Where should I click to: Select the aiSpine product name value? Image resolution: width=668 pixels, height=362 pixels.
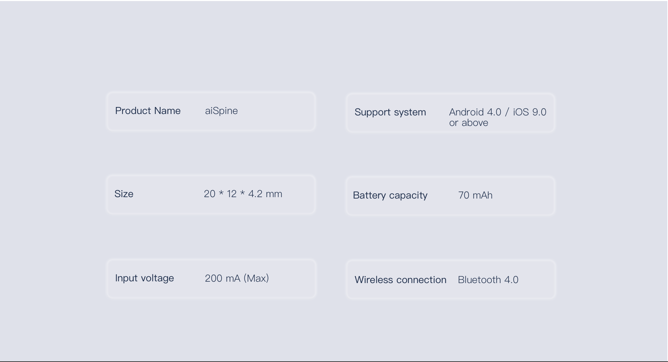coord(221,111)
